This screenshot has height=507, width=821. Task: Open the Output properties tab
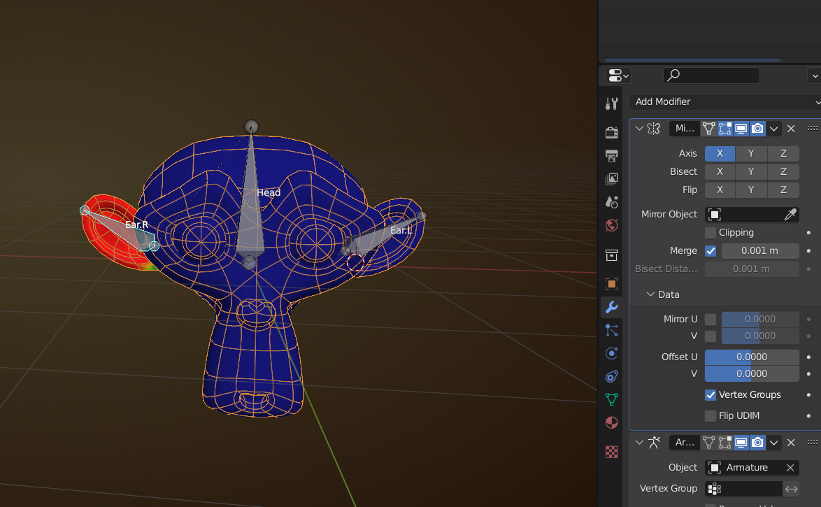[611, 156]
